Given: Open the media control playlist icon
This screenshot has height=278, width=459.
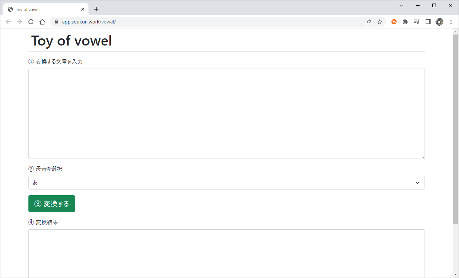Looking at the screenshot, I should [417, 22].
